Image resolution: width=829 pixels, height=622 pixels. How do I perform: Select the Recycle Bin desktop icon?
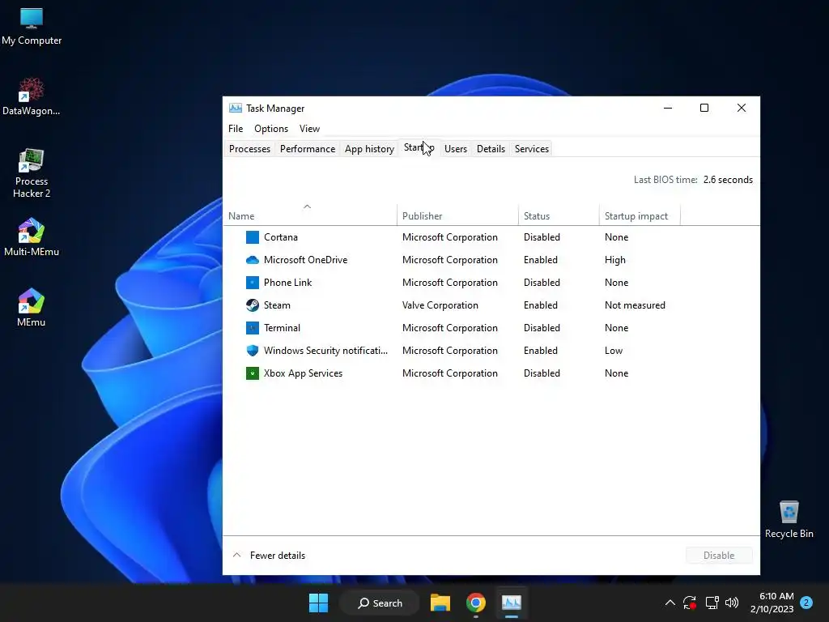(789, 519)
